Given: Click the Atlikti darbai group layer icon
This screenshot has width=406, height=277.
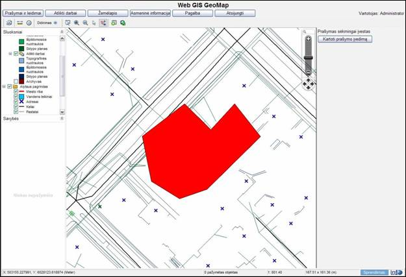Looking at the screenshot, I should tap(21, 54).
